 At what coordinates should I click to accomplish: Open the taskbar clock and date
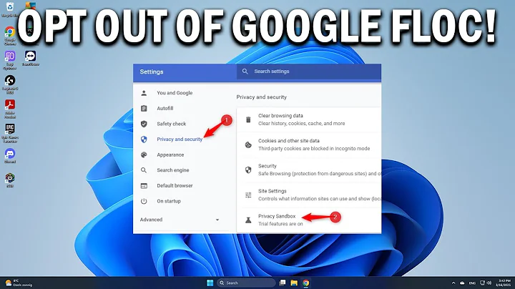(504, 283)
